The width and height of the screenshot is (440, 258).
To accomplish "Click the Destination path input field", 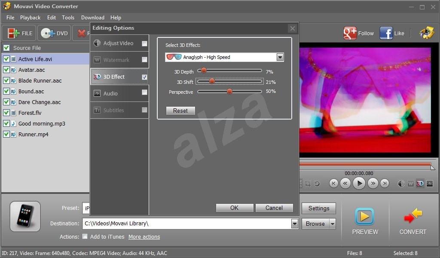I will pyautogui.click(x=187, y=224).
